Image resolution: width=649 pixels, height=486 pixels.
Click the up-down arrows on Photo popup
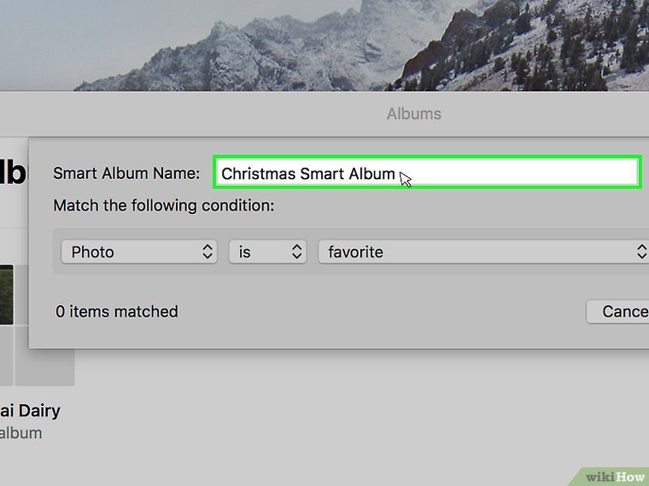[208, 252]
